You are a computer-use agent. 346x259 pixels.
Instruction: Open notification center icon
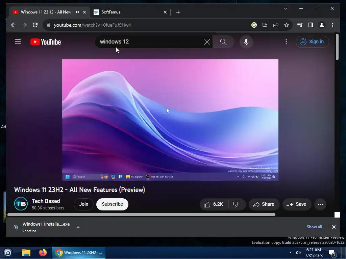click(332, 253)
